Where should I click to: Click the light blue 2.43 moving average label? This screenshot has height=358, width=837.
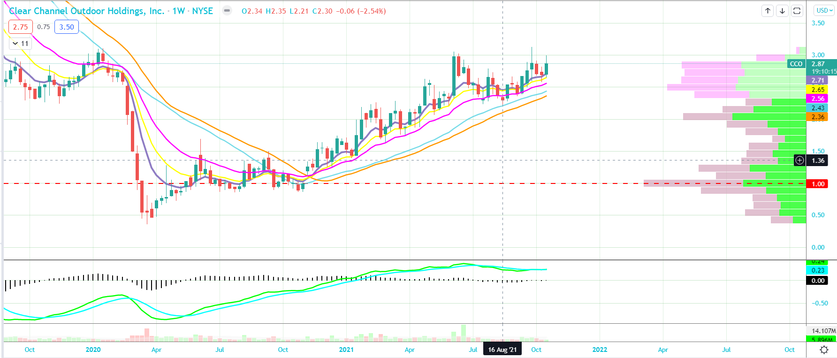tap(817, 108)
